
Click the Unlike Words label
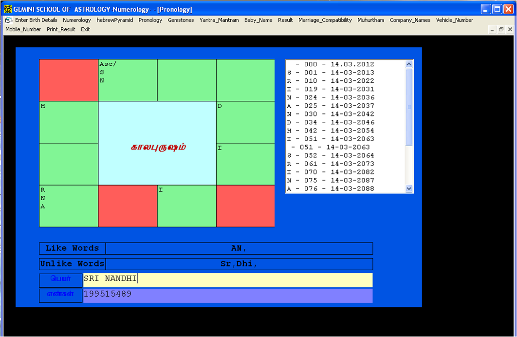pos(72,264)
